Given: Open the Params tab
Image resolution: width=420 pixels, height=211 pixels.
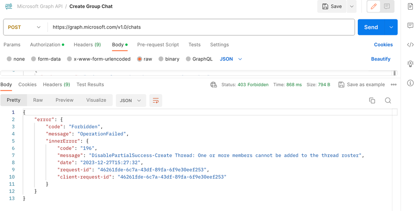Looking at the screenshot, I should (x=12, y=45).
